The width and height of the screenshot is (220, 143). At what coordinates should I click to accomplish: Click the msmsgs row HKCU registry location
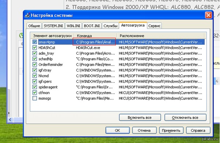click(x=160, y=98)
